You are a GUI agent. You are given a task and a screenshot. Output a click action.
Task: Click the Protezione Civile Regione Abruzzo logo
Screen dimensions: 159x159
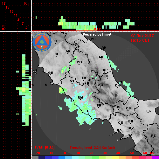42,42
